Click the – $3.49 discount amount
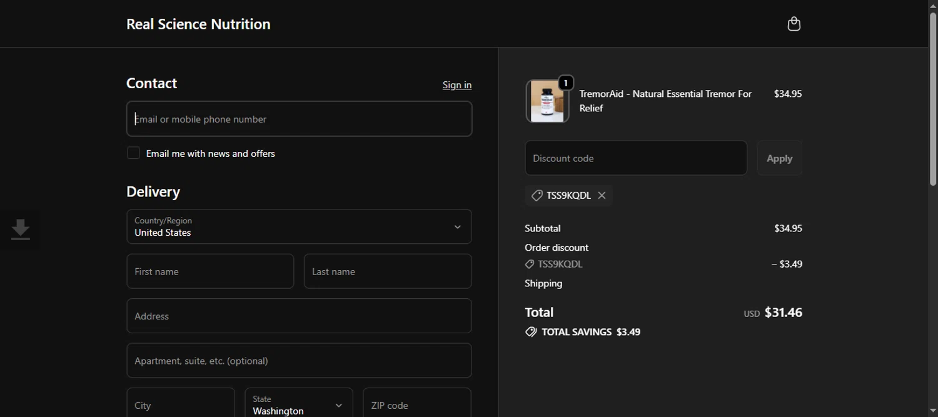The width and height of the screenshot is (938, 417). (787, 264)
